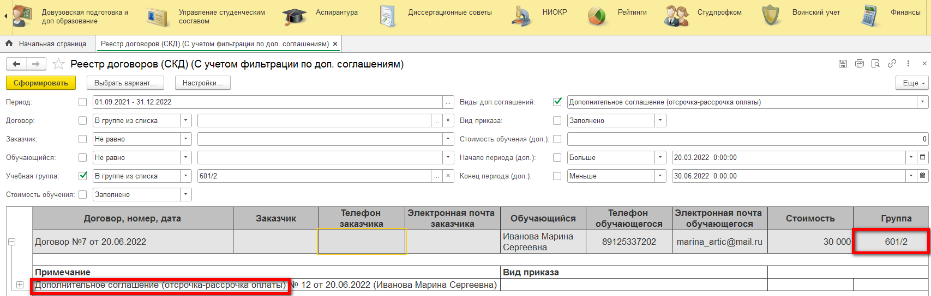Open Стоимость обучения Заполнено dropdown

coord(186,195)
